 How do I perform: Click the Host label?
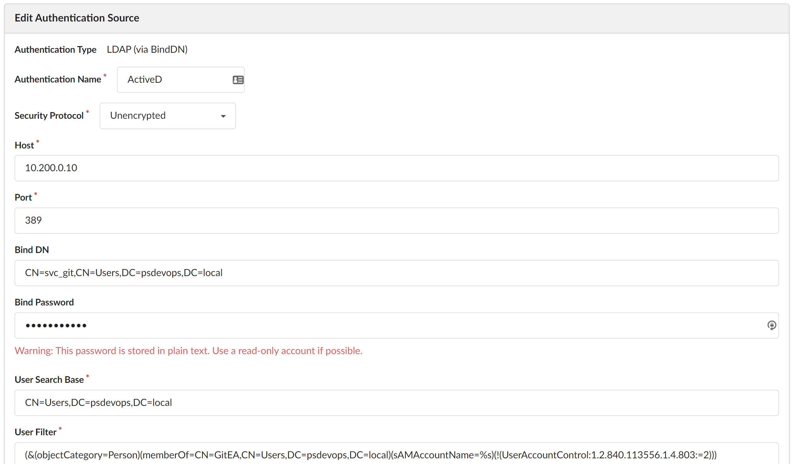24,145
